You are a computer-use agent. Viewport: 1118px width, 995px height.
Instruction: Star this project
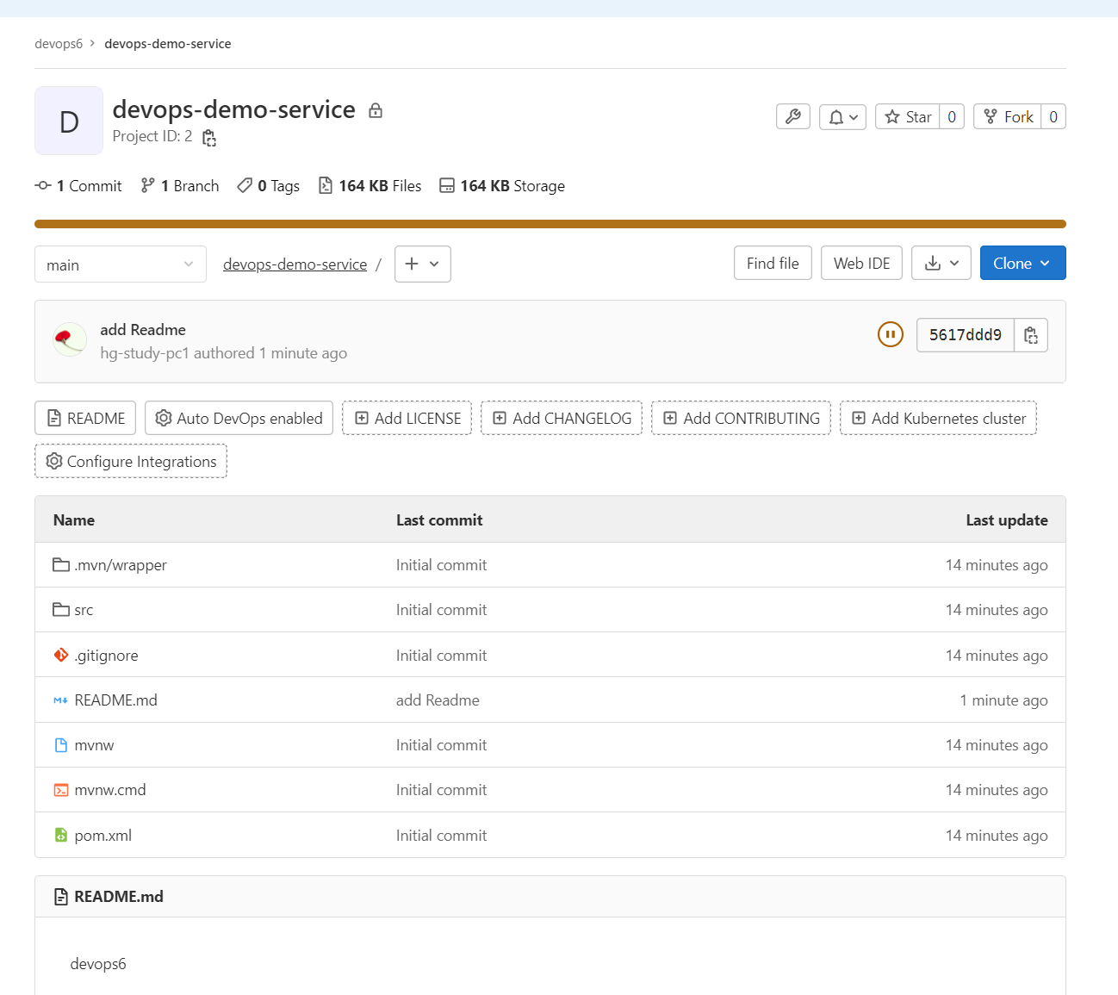click(908, 116)
